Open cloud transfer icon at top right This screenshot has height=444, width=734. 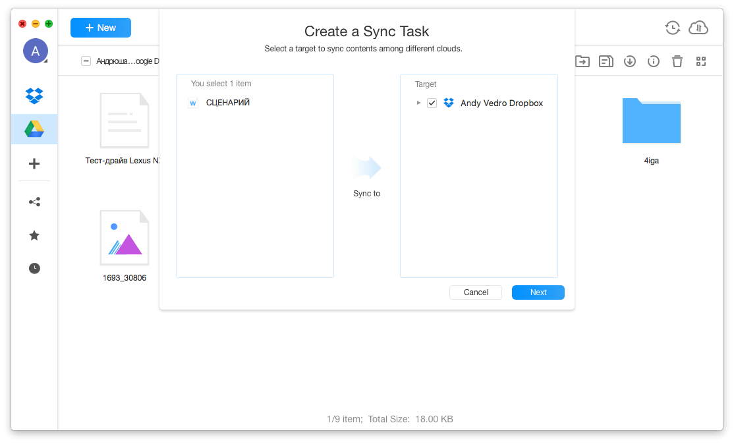[x=698, y=28]
